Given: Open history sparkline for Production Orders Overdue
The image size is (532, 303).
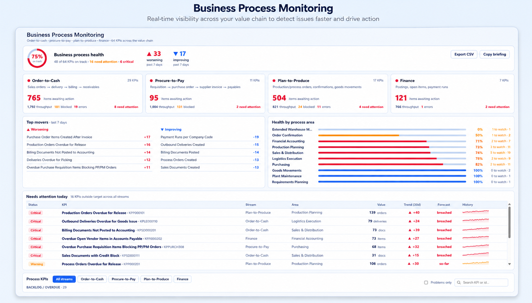Looking at the screenshot, I should click(476, 212).
